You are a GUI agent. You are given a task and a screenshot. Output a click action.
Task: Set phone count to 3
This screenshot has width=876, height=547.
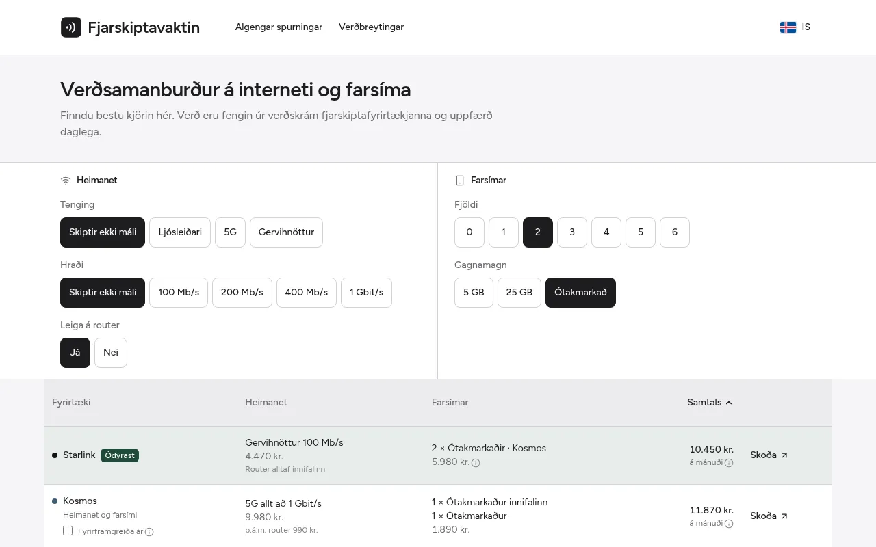click(572, 232)
